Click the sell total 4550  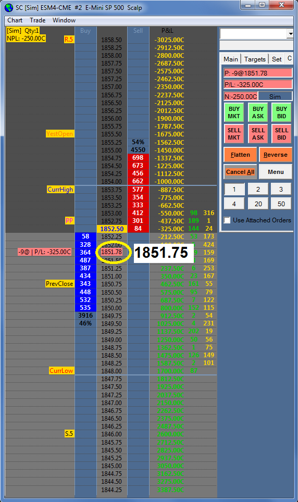click(138, 150)
